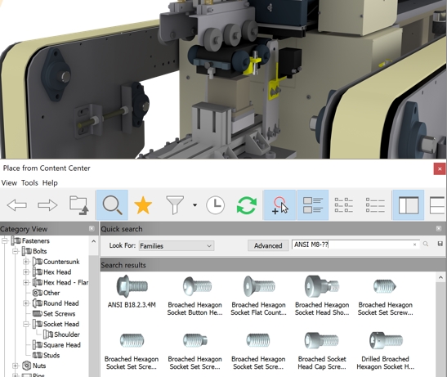Viewport: 447px width, 377px height.
Task: Switch to Thumbnail with details view
Action: (x=313, y=205)
